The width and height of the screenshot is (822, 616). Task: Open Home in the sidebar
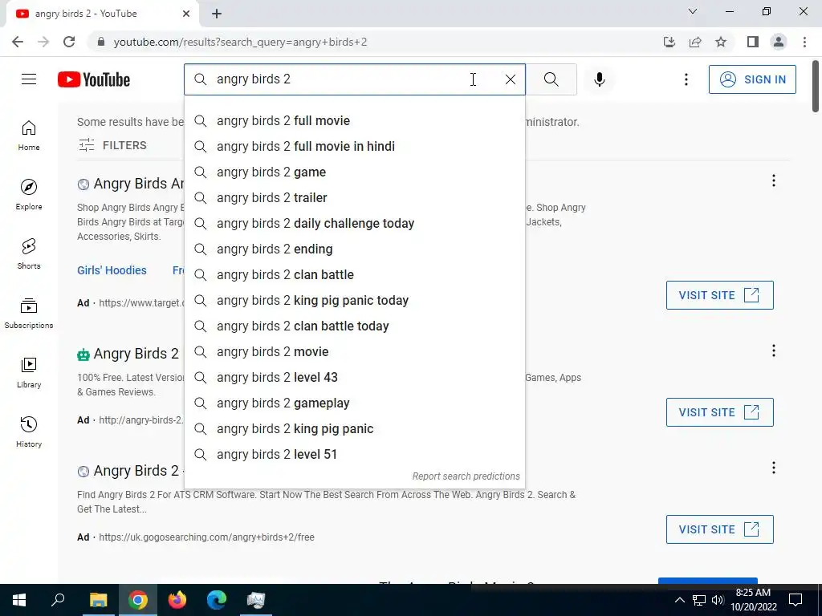29,136
